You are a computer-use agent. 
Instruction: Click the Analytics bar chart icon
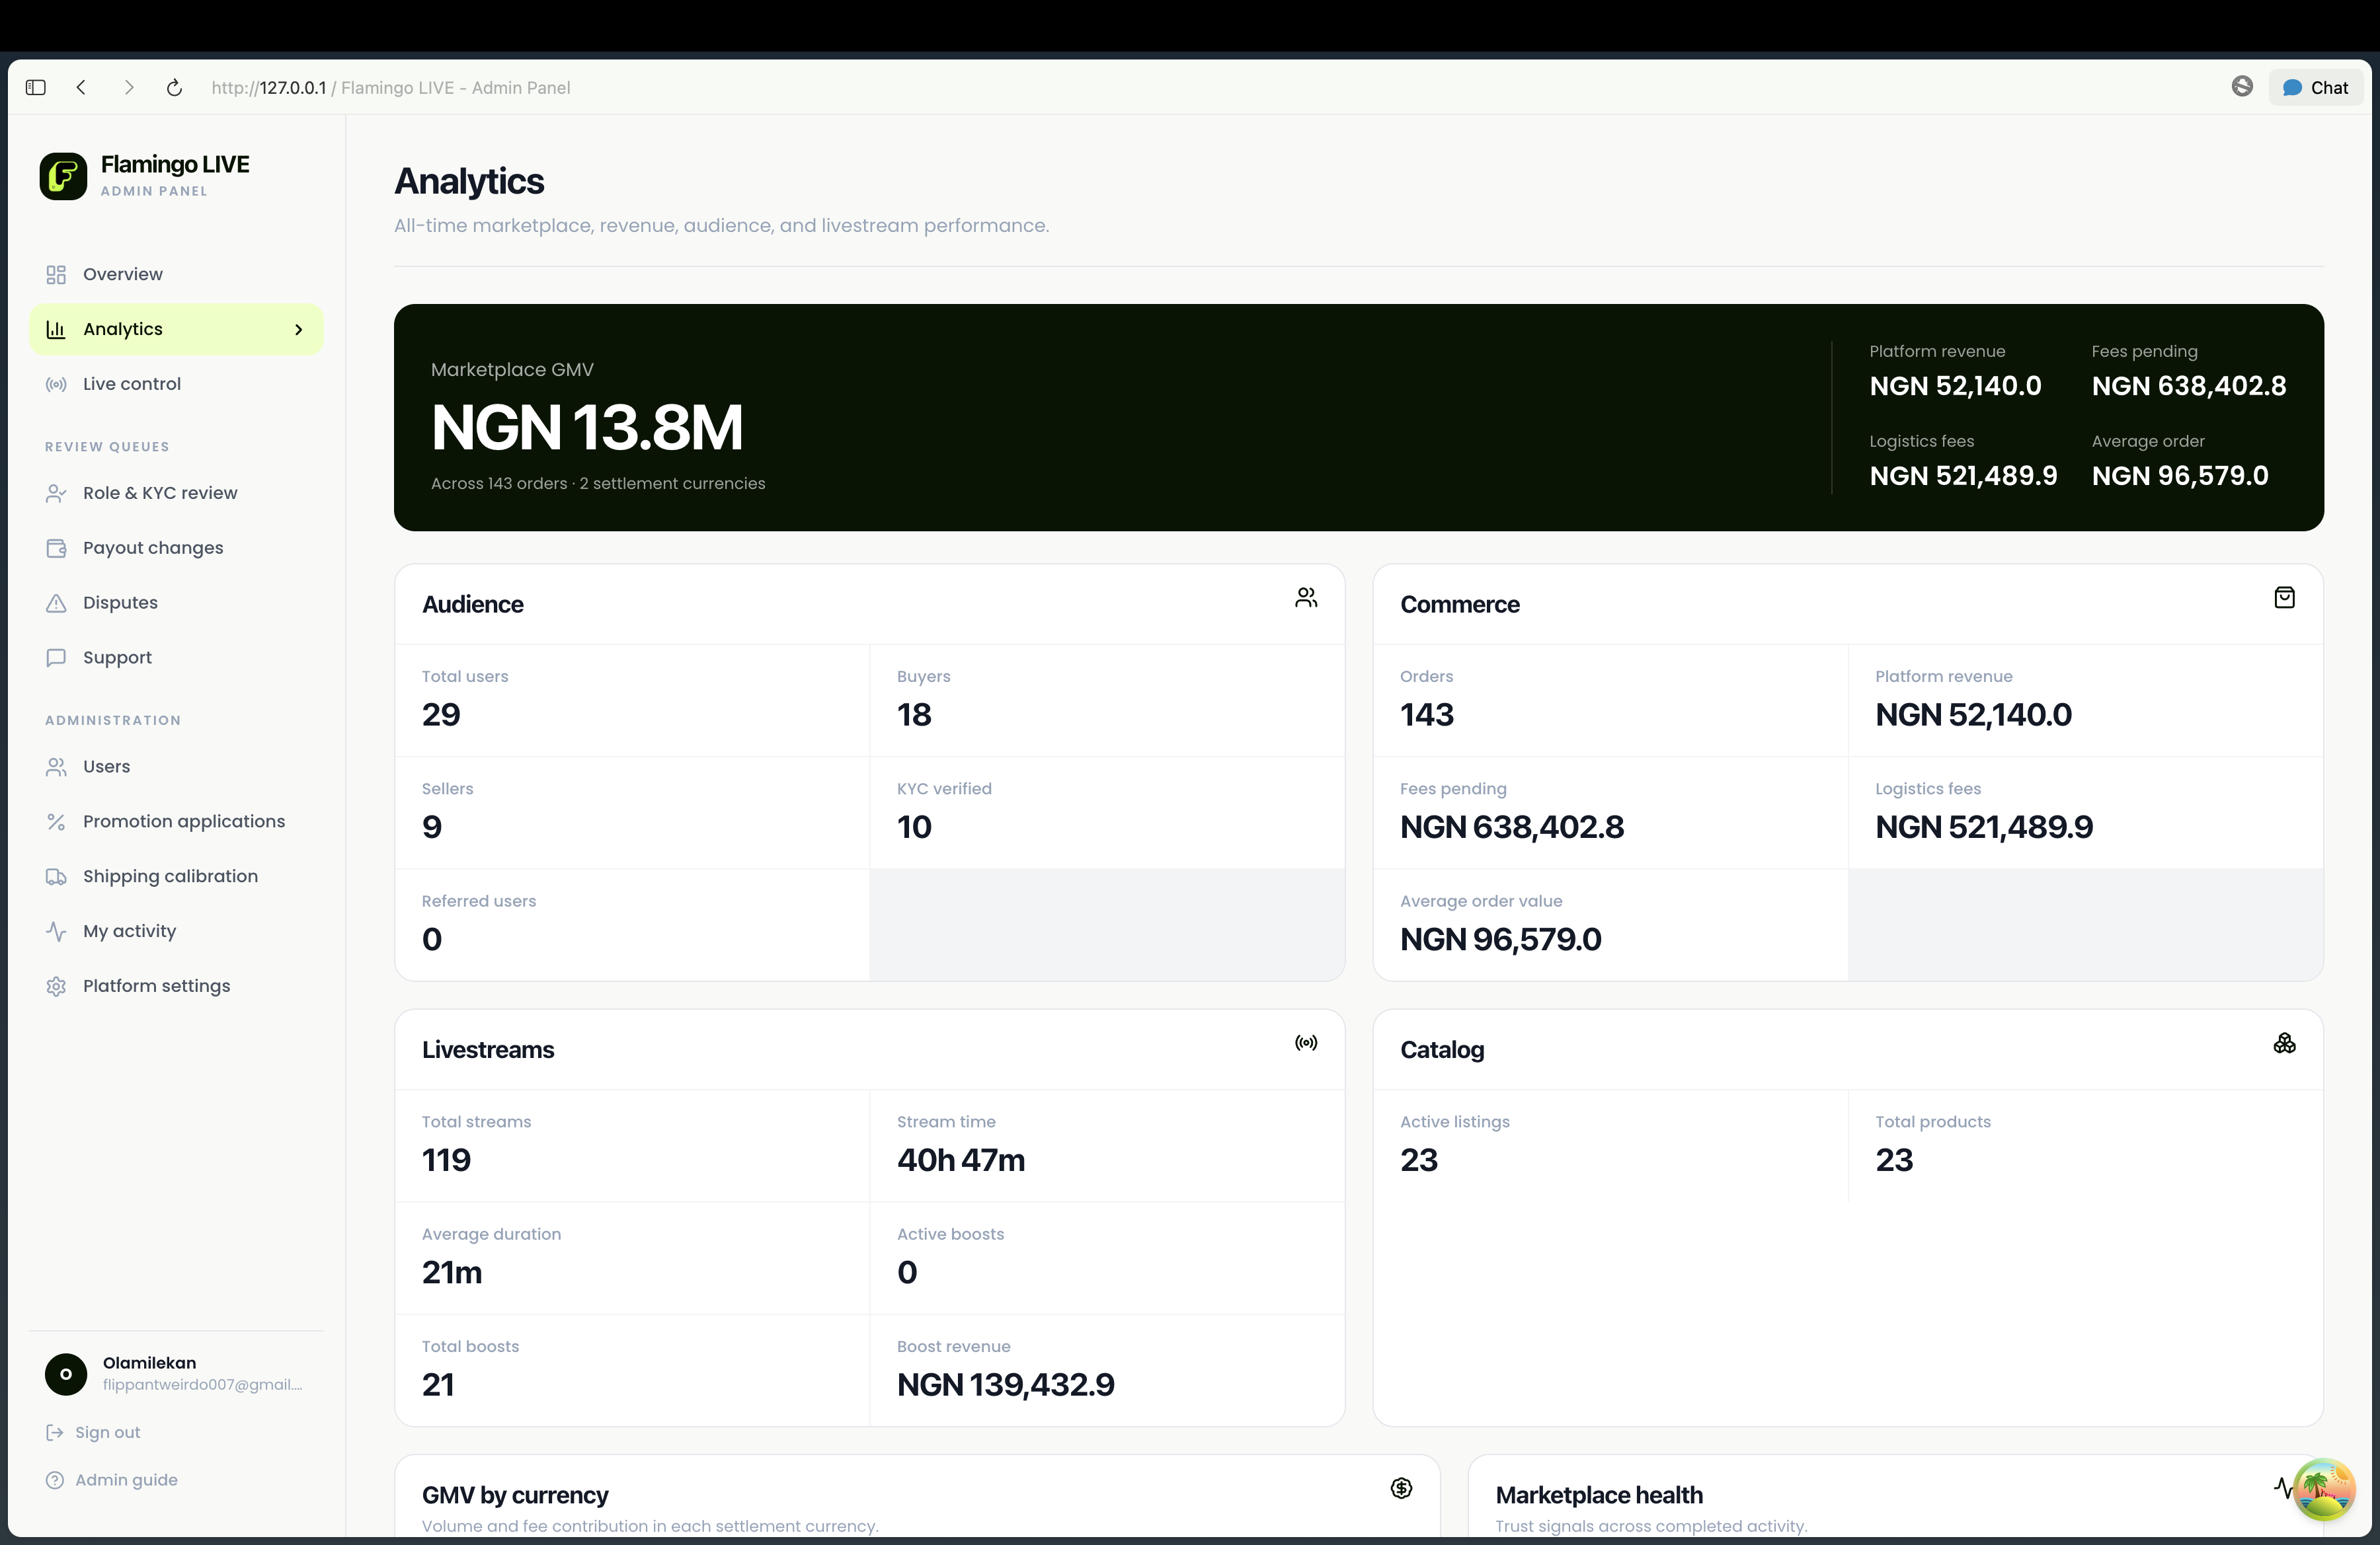click(x=56, y=330)
